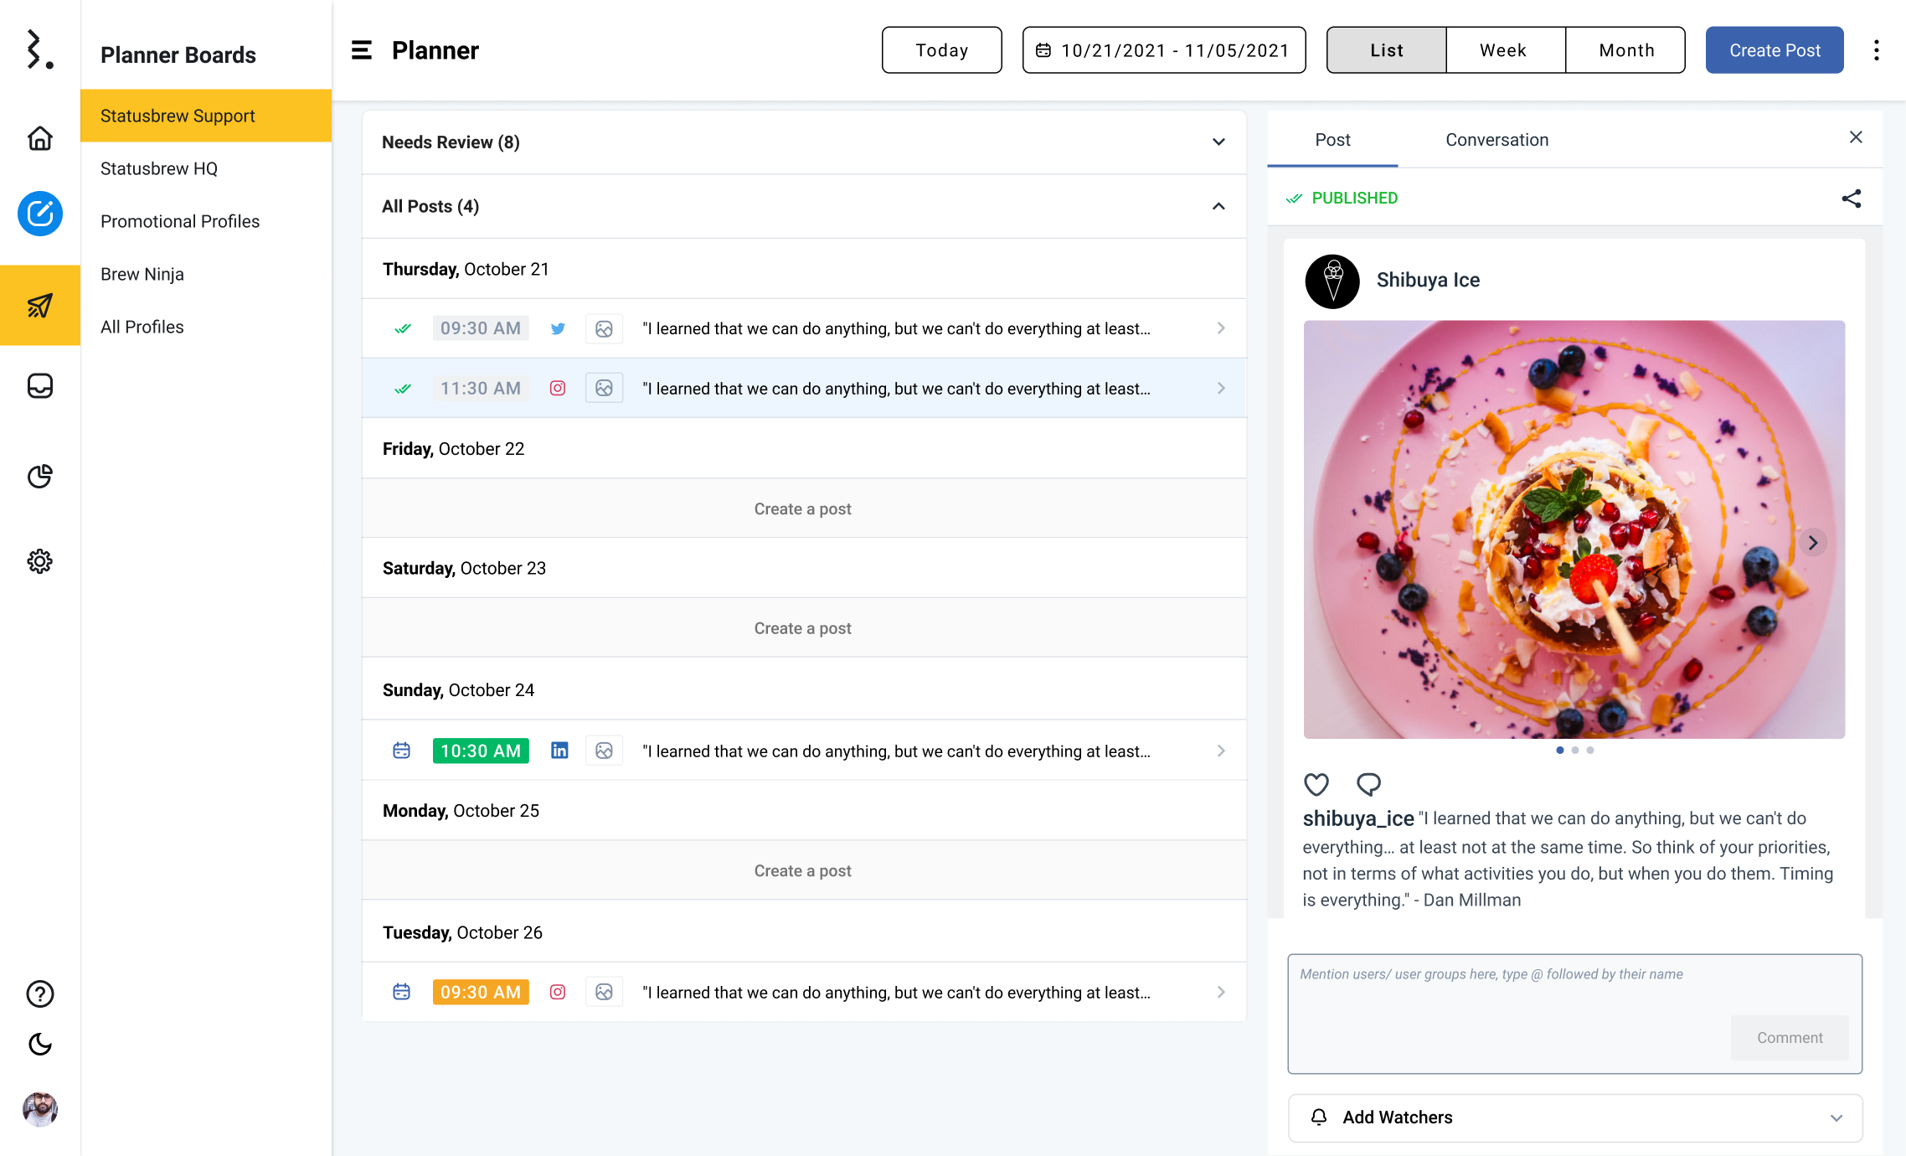The image size is (1906, 1156).
Task: Switch to the Conversation tab
Action: pos(1496,140)
